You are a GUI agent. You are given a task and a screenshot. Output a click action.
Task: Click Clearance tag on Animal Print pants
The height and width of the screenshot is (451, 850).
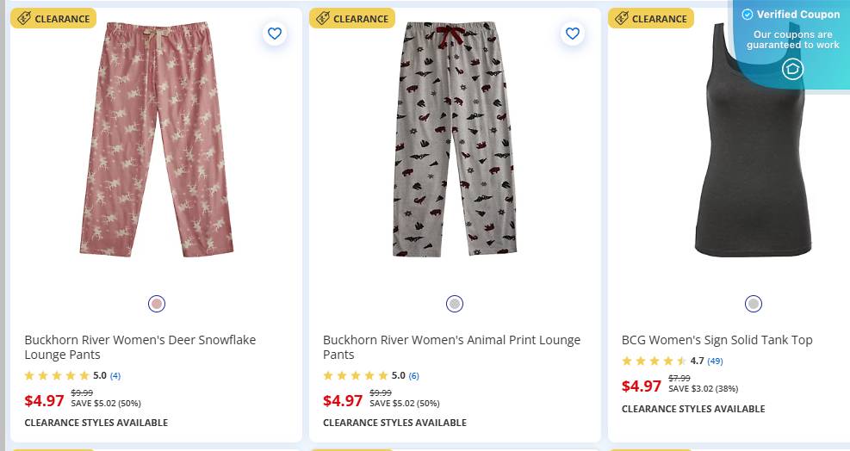point(352,18)
